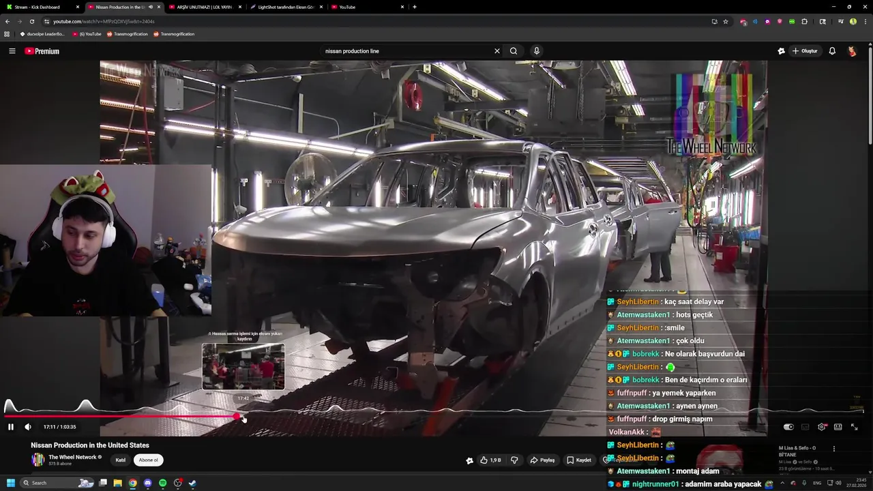Open YouTube notifications bell
The height and width of the screenshot is (491, 873).
click(x=832, y=51)
